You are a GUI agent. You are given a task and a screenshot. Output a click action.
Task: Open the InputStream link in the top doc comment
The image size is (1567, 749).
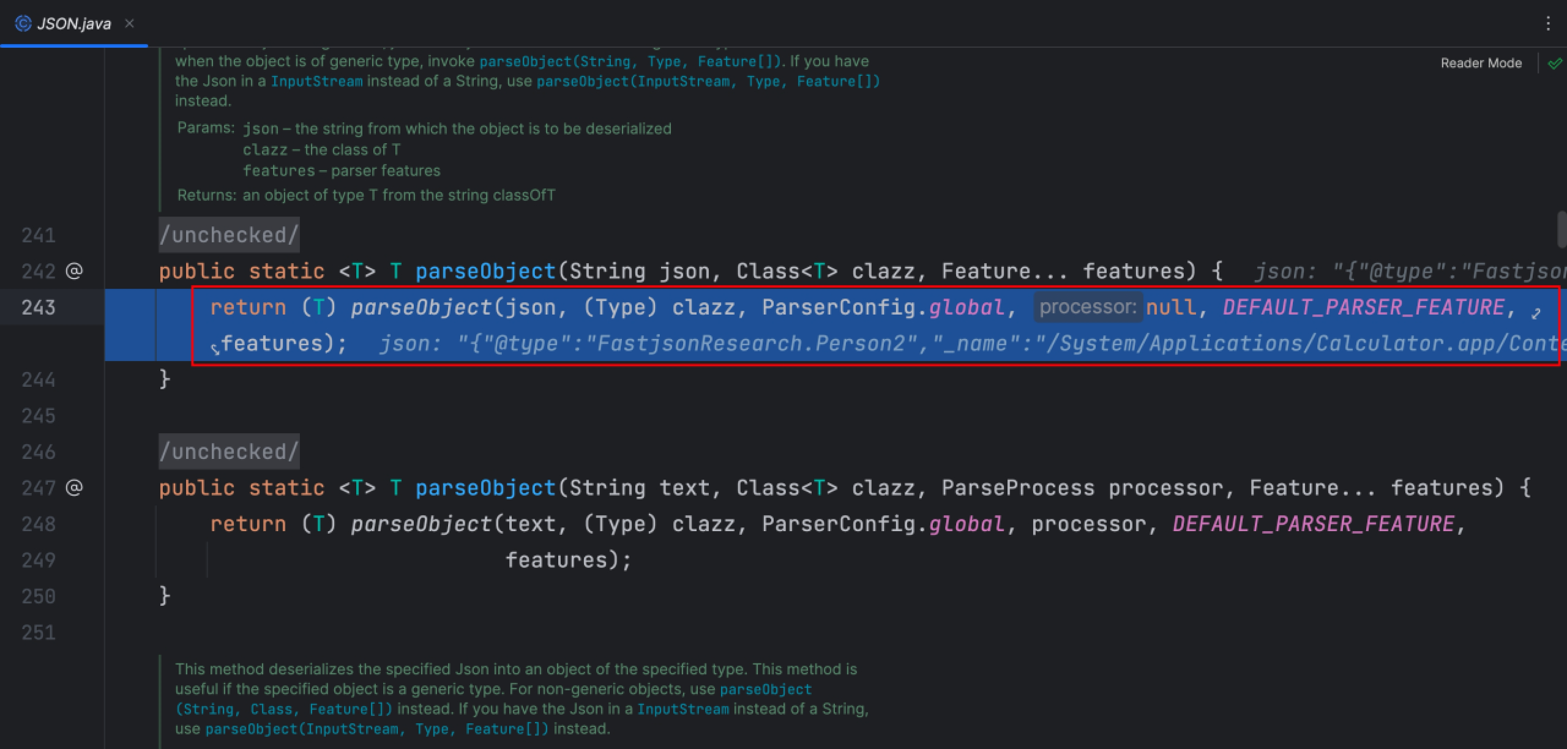coord(316,81)
